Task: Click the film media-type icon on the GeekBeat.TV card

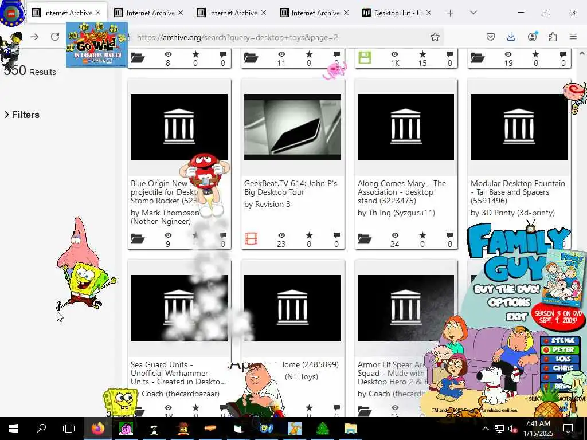Action: click(x=251, y=239)
